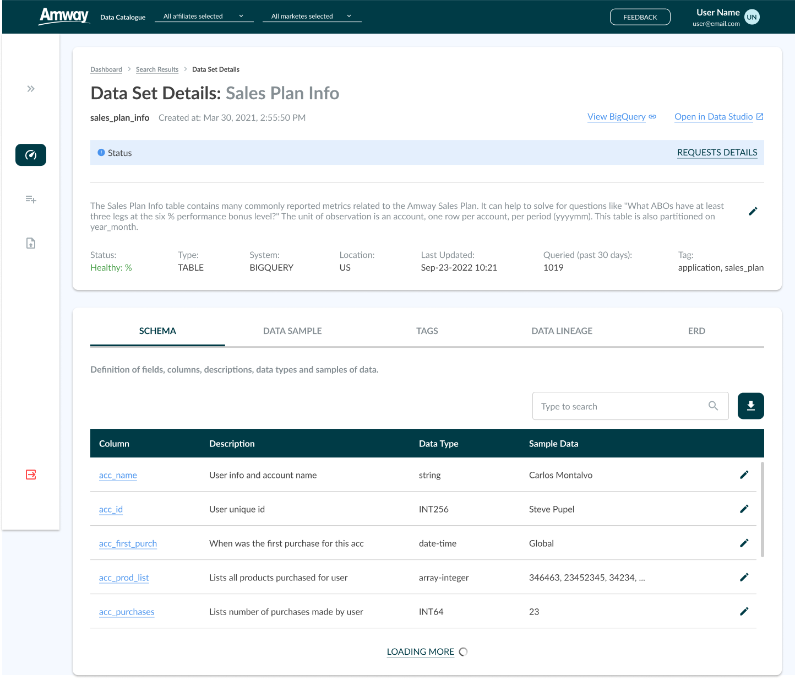Screen dimensions: 795x679
Task: Edit the data set description pencil icon
Action: (753, 211)
